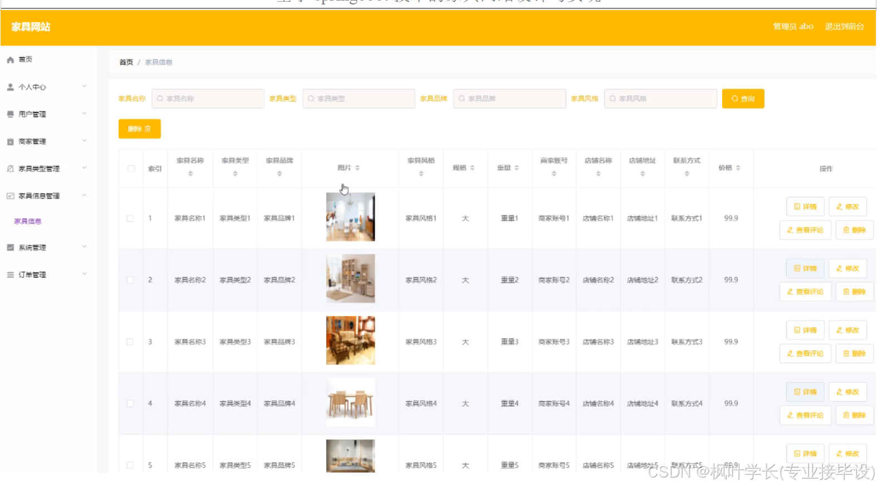Screen dimensions: 877x487
Task: Expand the 订单管理 menu chevron
Action: 85,274
